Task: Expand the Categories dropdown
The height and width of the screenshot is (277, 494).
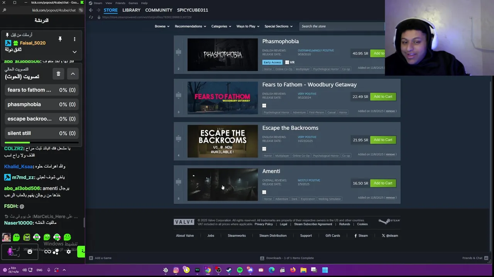Action: (221, 26)
